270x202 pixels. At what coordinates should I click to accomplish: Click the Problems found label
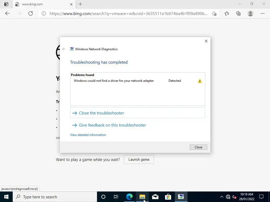tap(83, 75)
